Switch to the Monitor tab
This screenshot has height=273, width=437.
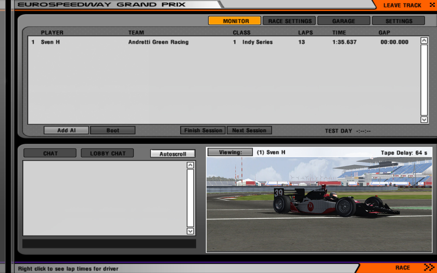[234, 21]
